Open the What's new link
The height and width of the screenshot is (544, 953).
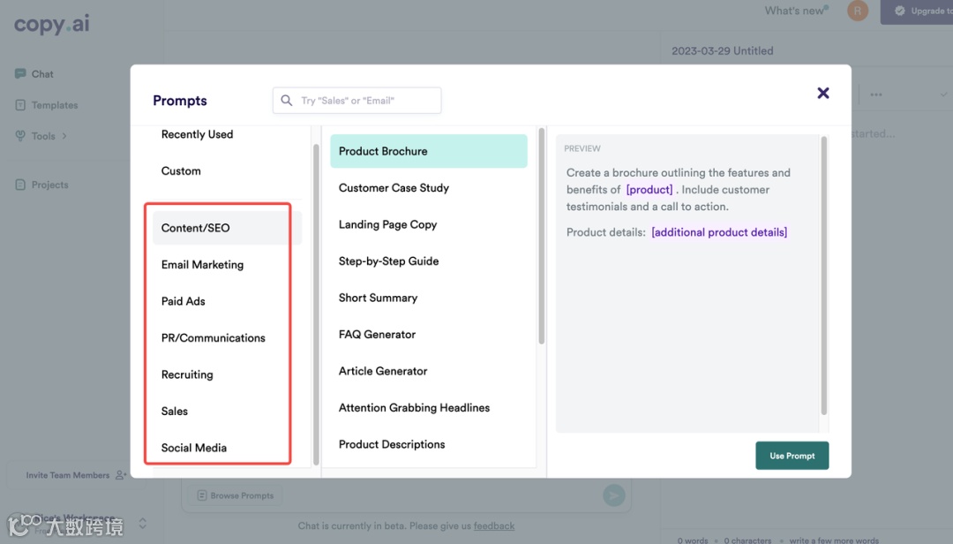click(796, 11)
